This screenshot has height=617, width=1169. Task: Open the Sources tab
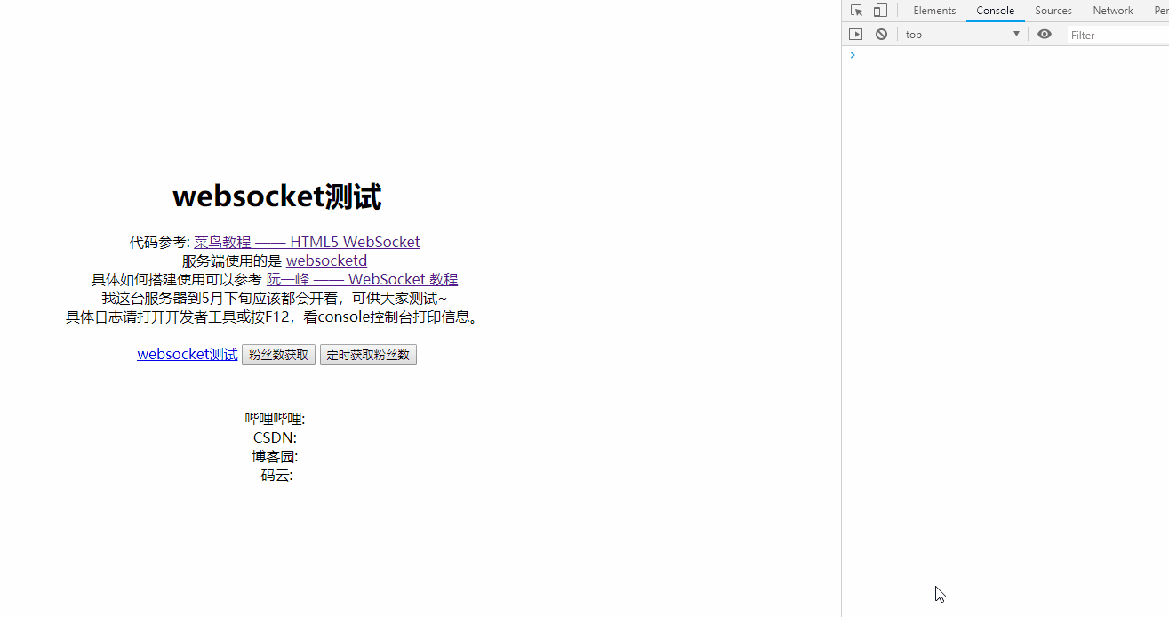click(x=1053, y=11)
